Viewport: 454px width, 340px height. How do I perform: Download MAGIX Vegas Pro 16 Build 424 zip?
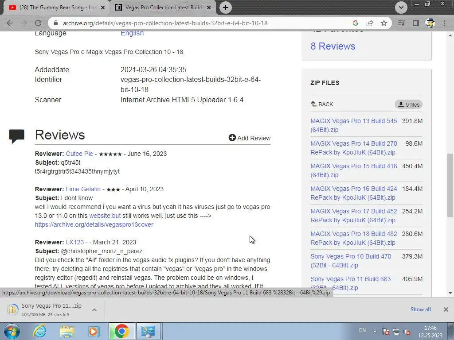pyautogui.click(x=353, y=193)
